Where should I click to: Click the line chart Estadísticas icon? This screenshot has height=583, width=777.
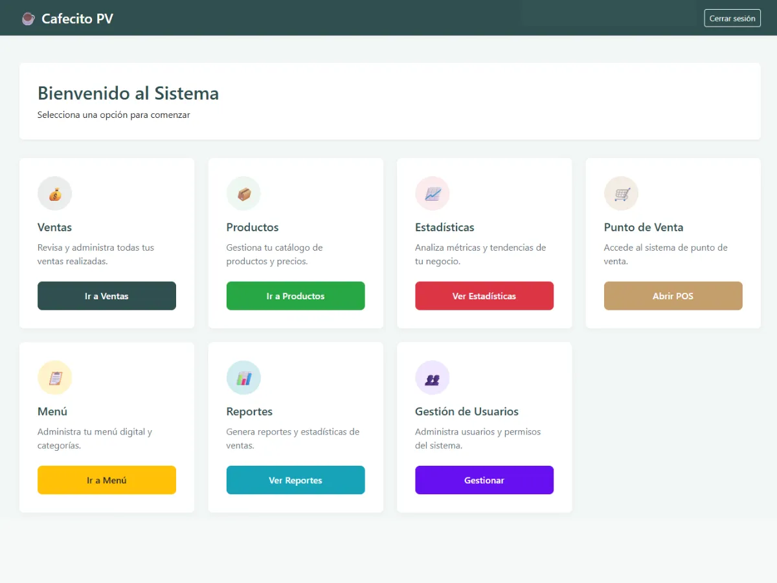coord(433,194)
